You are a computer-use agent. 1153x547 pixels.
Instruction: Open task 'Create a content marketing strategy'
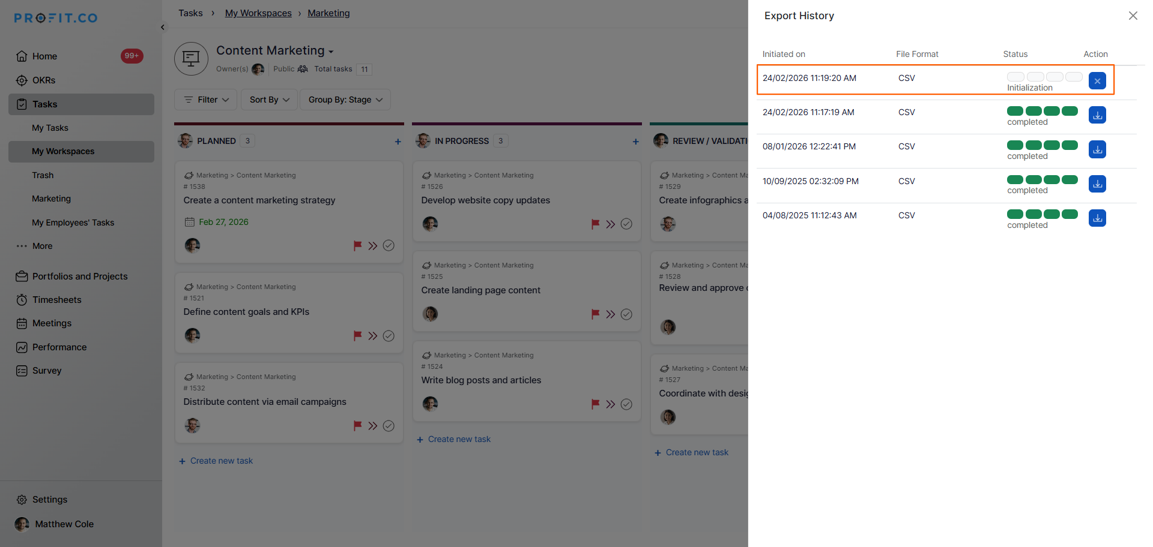click(259, 200)
